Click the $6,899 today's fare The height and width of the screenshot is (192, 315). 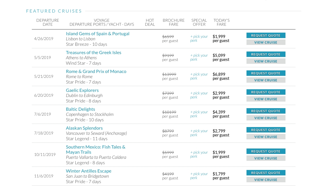pos(219,74)
